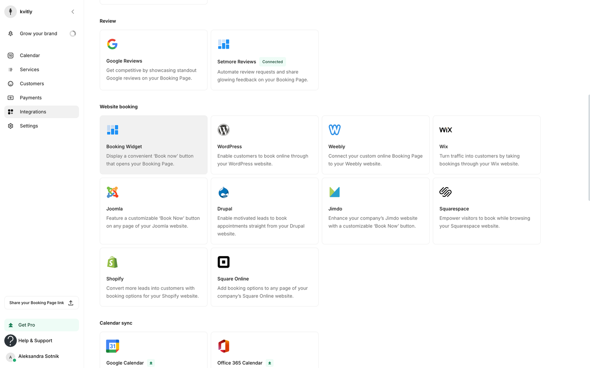
Task: Click the Square Online logo
Action: (x=223, y=262)
